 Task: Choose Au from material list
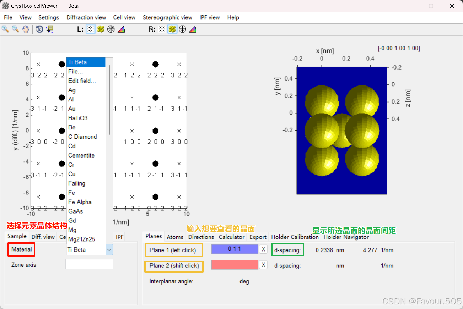[x=86, y=109]
